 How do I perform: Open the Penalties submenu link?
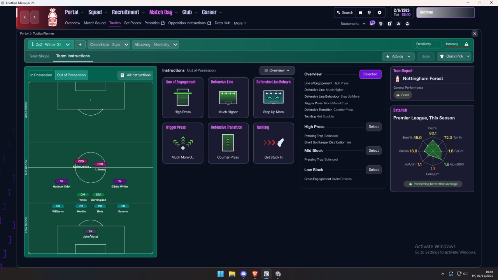click(x=154, y=23)
